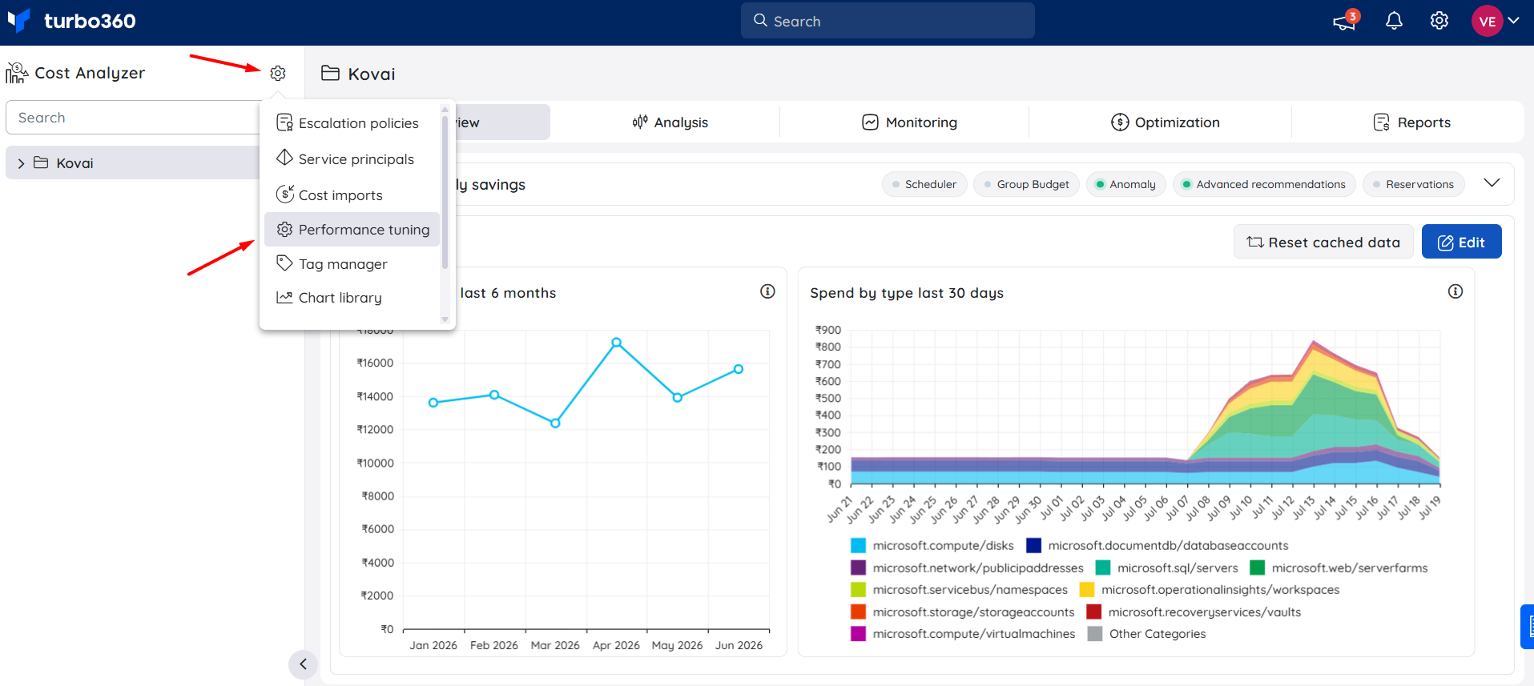Image resolution: width=1534 pixels, height=686 pixels.
Task: Open Cost imports from the menu
Action: [352, 195]
